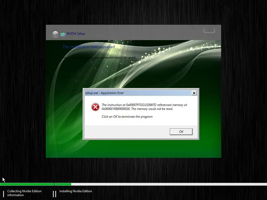Click 'The installation was canceled' heading
Screen dimensions: 267x200
(89, 47)
